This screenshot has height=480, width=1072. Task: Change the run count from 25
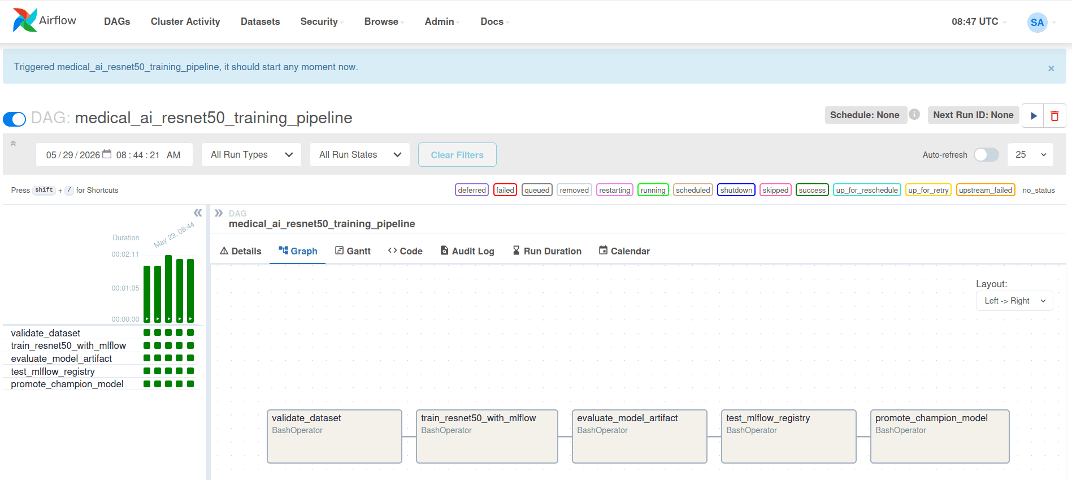pos(1030,155)
